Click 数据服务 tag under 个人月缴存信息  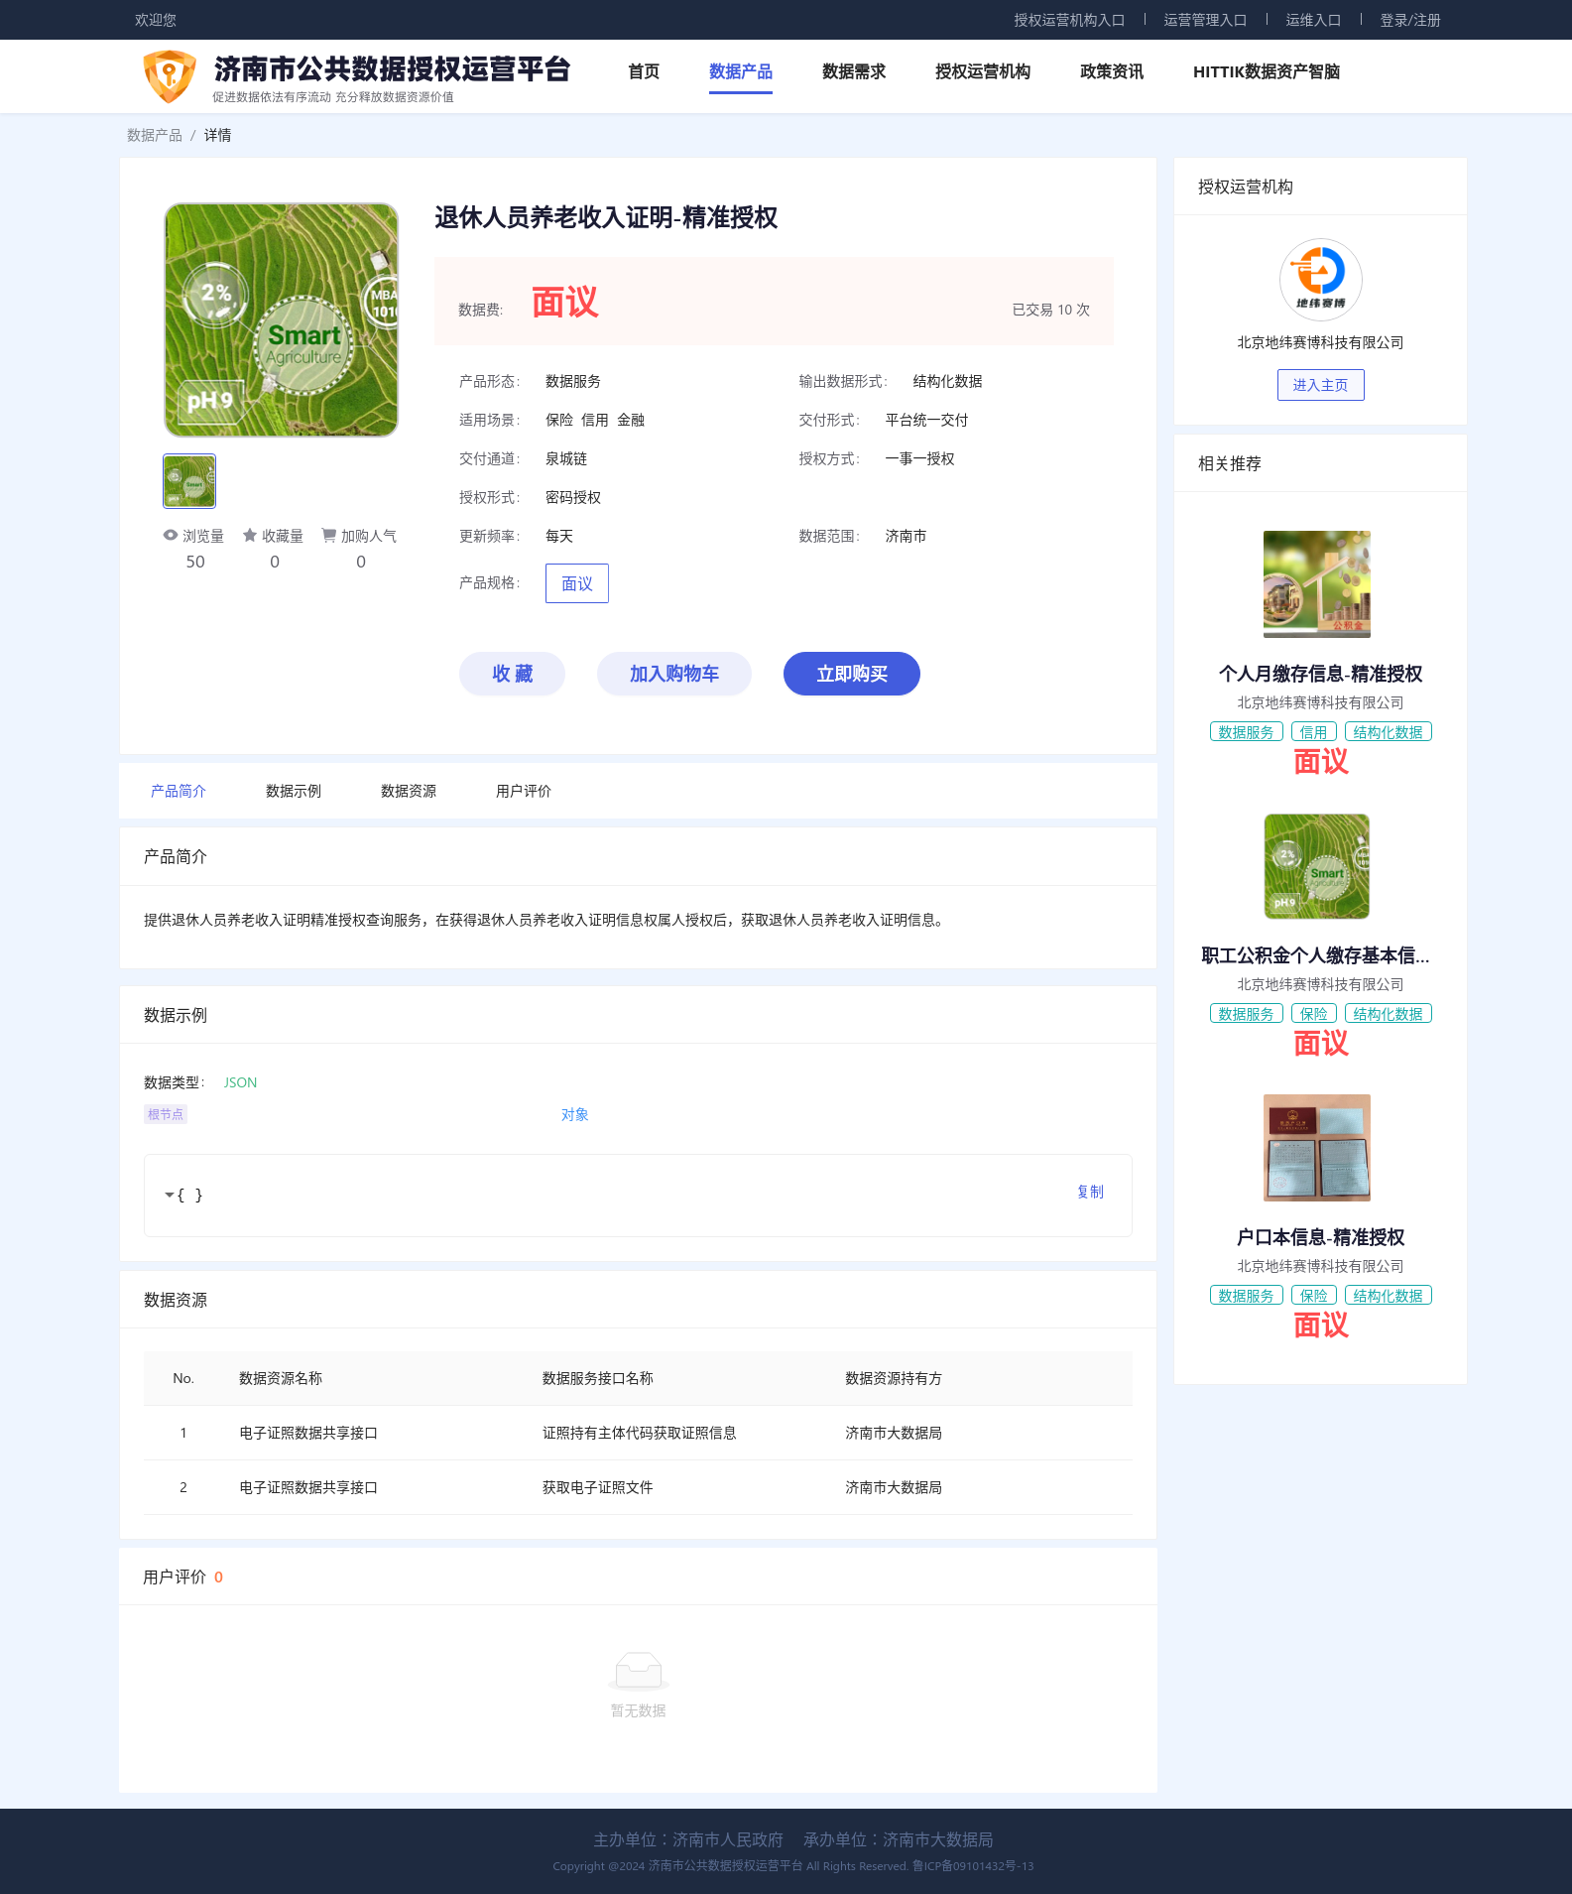1247,732
